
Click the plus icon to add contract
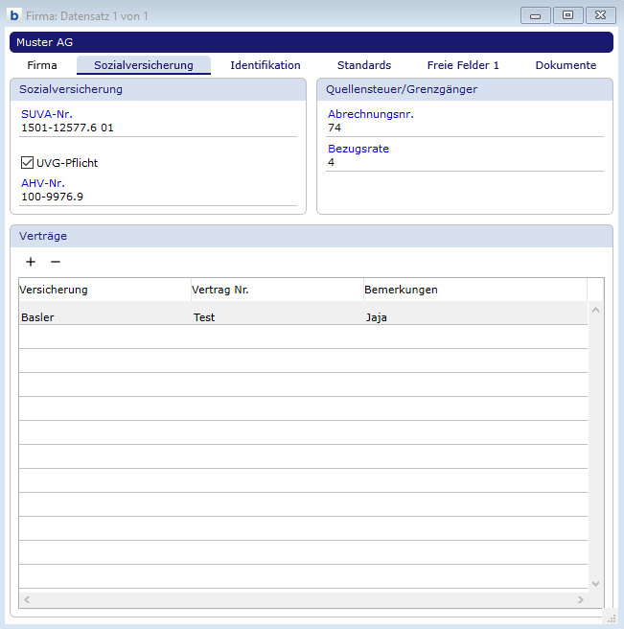(31, 262)
